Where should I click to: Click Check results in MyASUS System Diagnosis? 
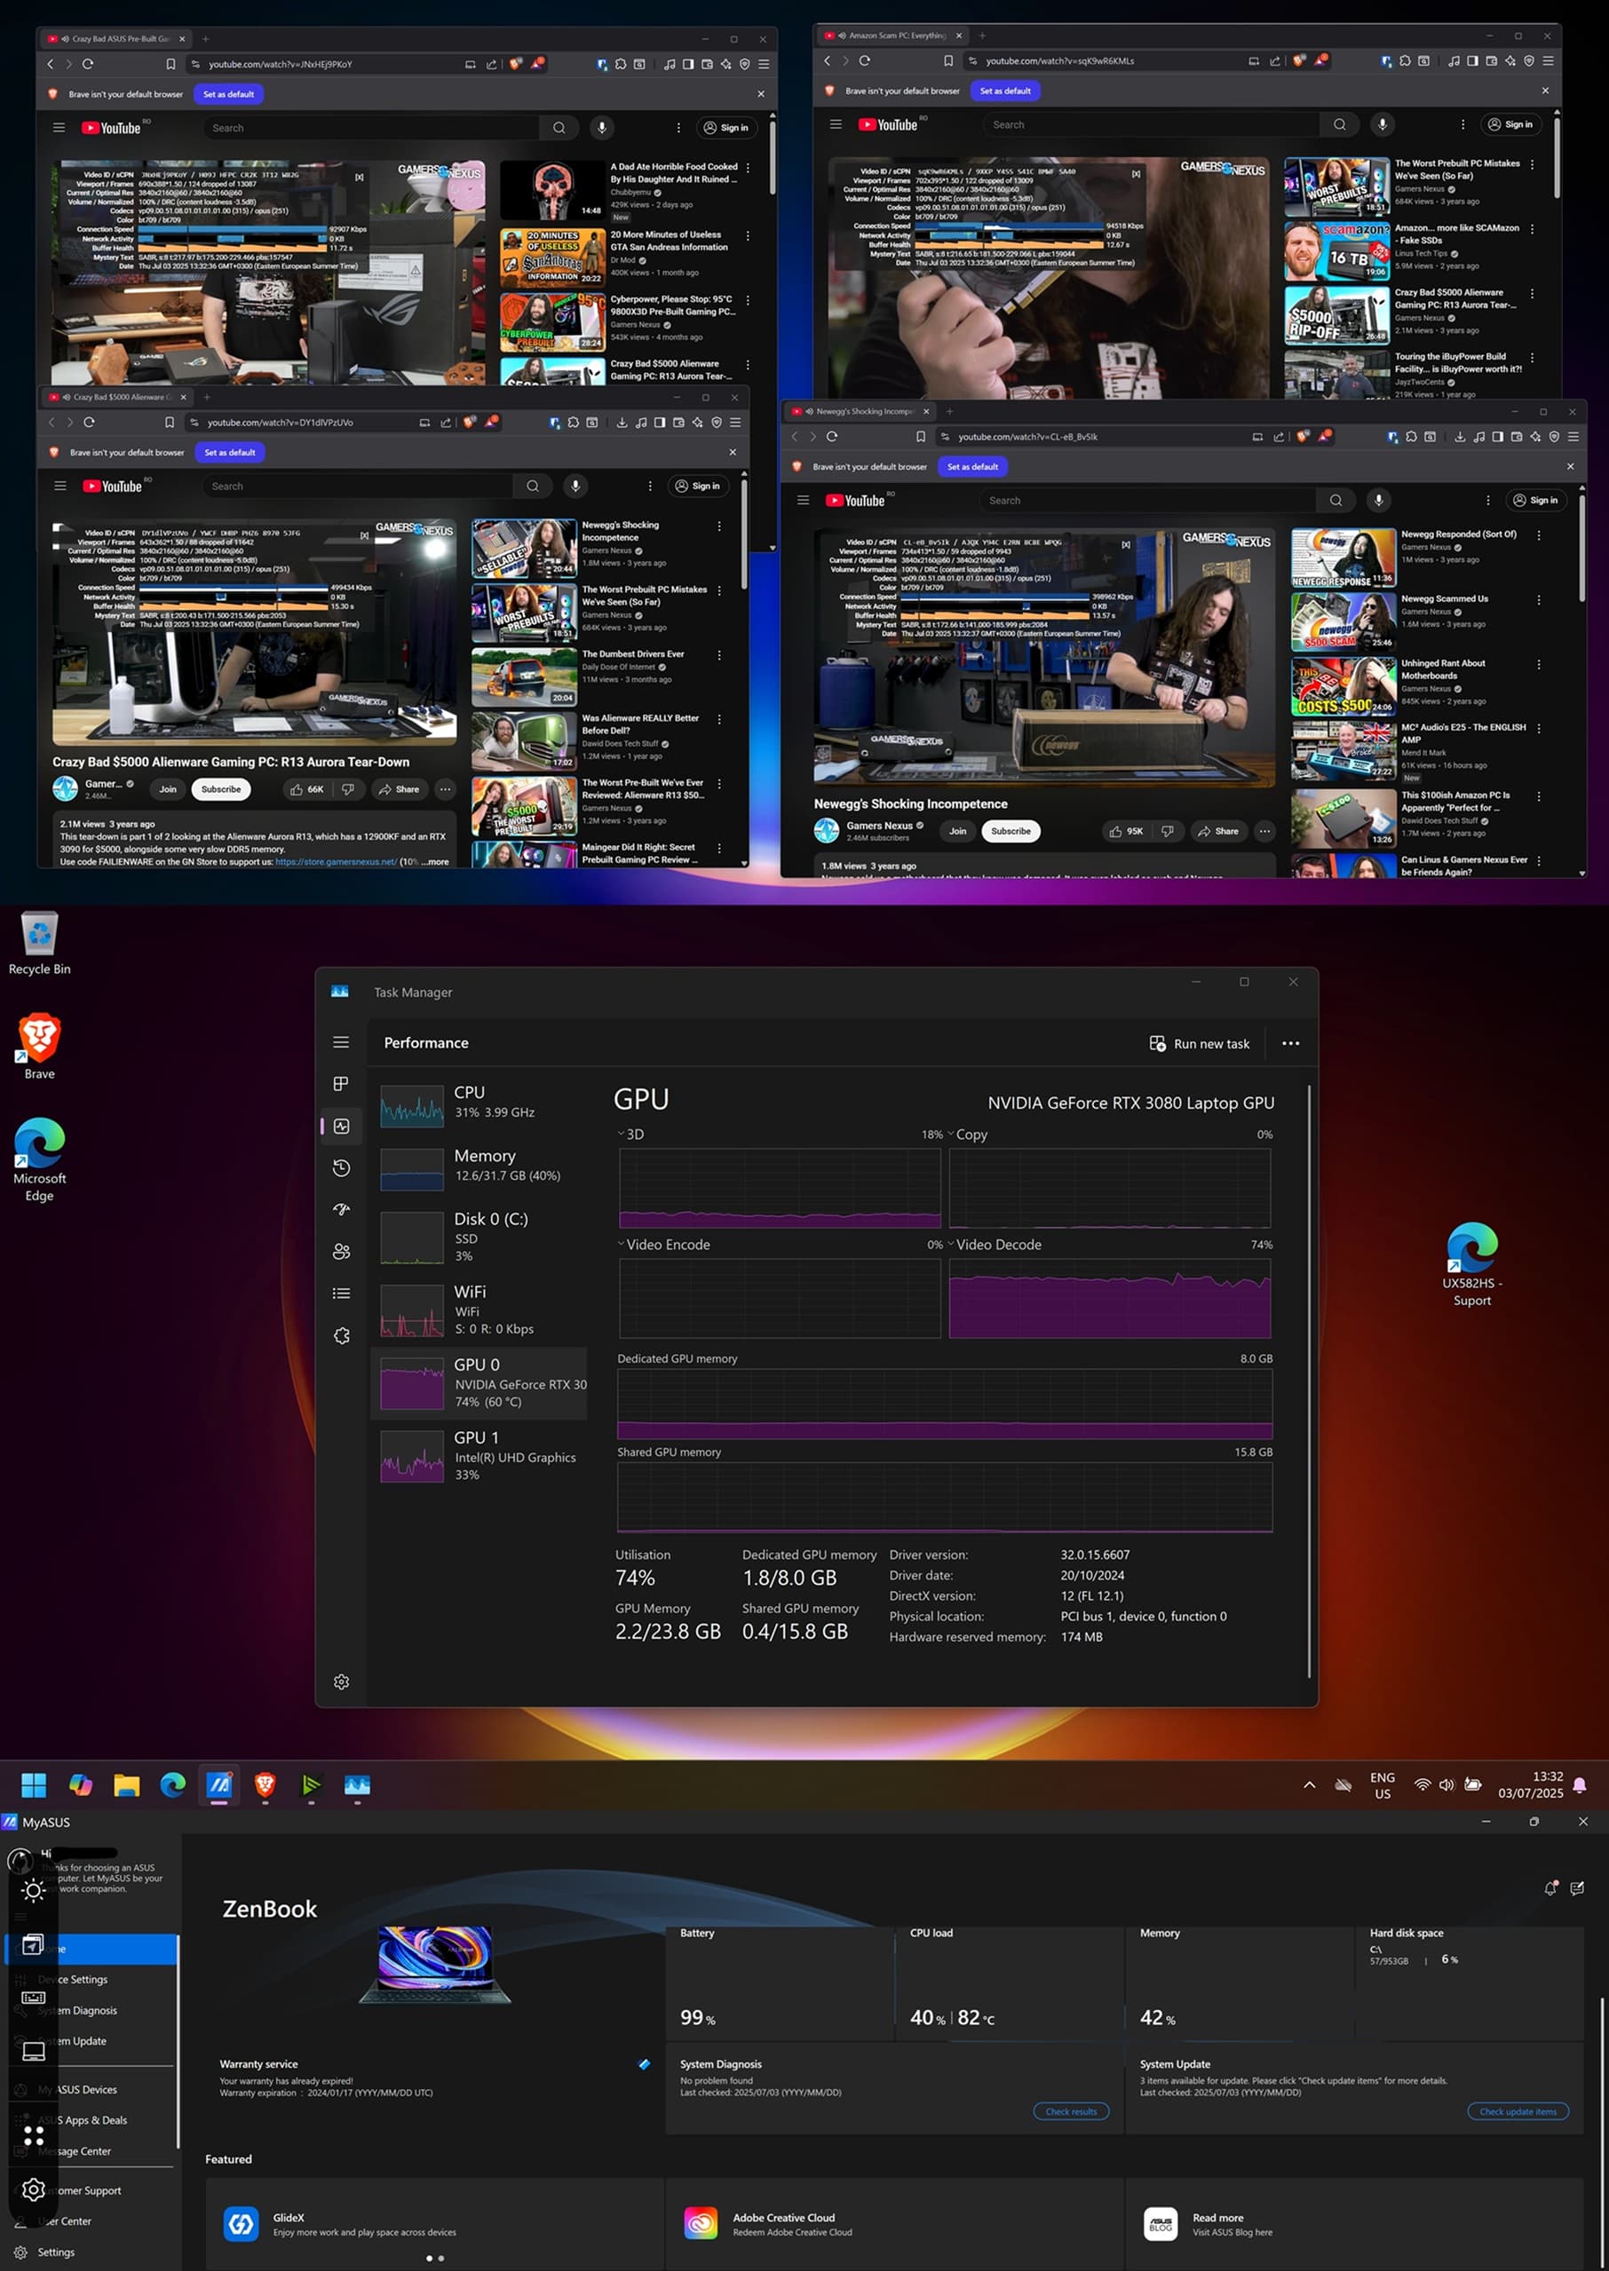click(x=1071, y=2111)
